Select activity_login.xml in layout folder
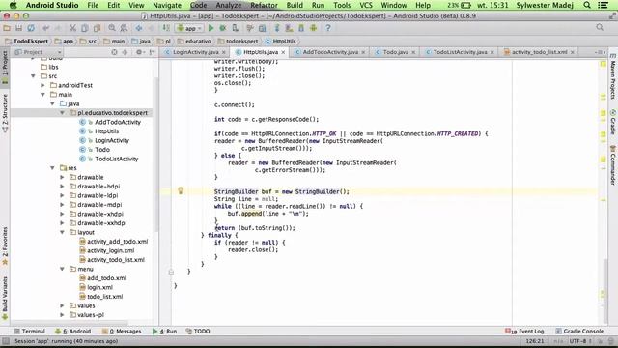The image size is (618, 348). [111, 250]
